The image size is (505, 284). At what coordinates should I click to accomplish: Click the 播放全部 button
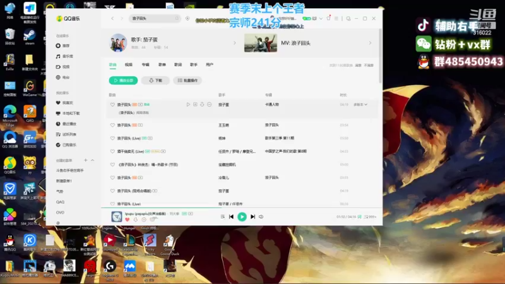123,81
